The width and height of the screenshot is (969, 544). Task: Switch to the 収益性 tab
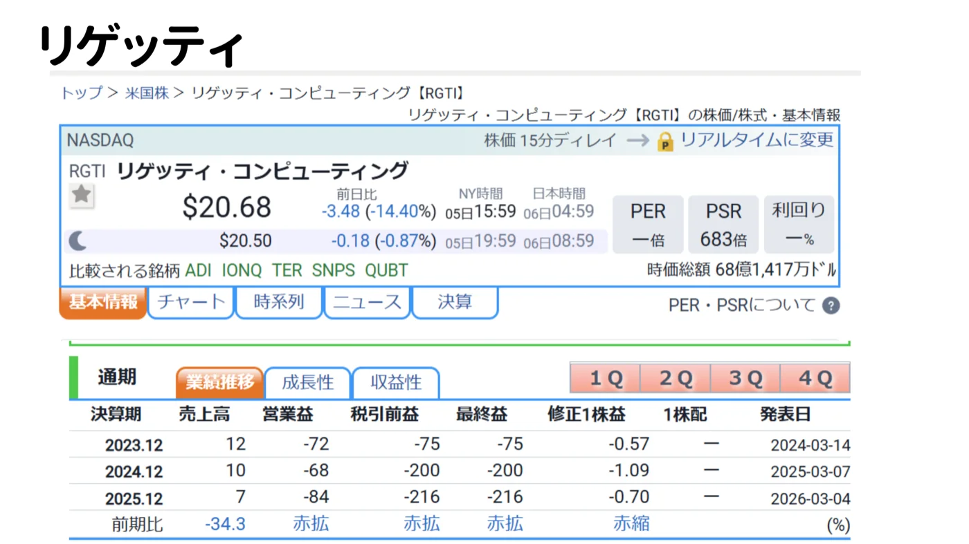[396, 383]
